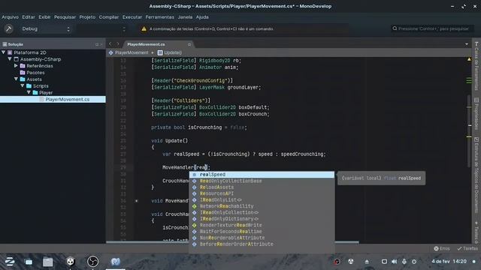Open Update() member breadcrumb

coord(170,52)
